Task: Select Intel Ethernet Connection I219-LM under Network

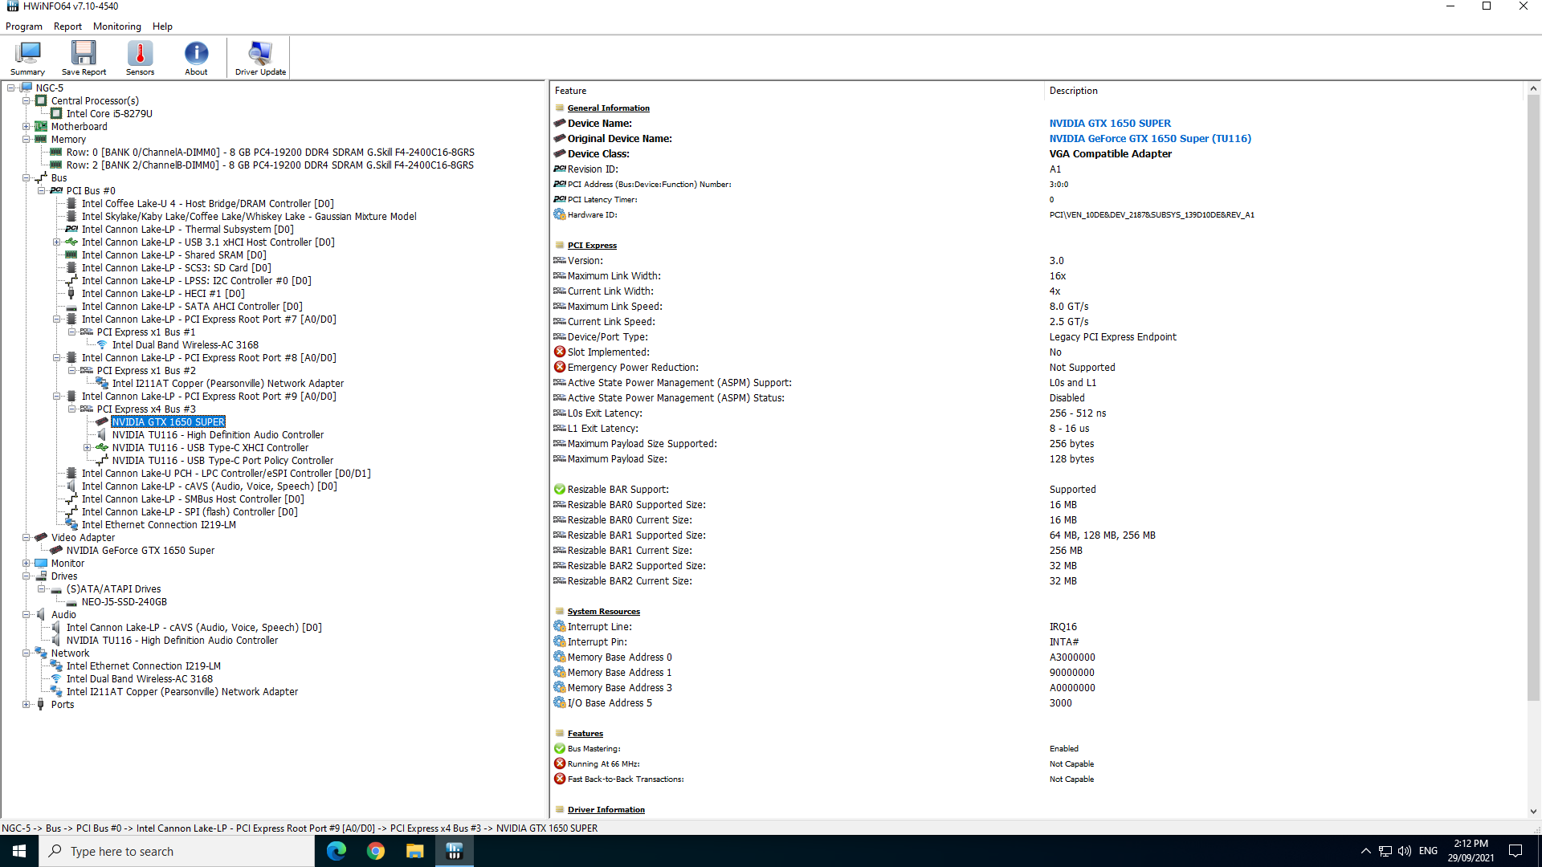Action: tap(143, 666)
